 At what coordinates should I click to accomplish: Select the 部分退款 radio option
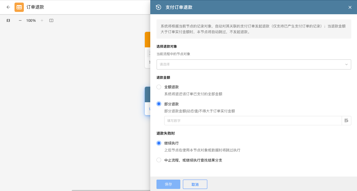pyautogui.click(x=159, y=104)
